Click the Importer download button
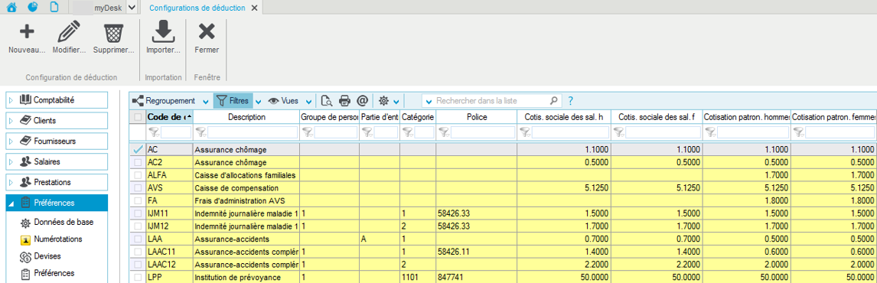The height and width of the screenshot is (283, 877). click(163, 38)
